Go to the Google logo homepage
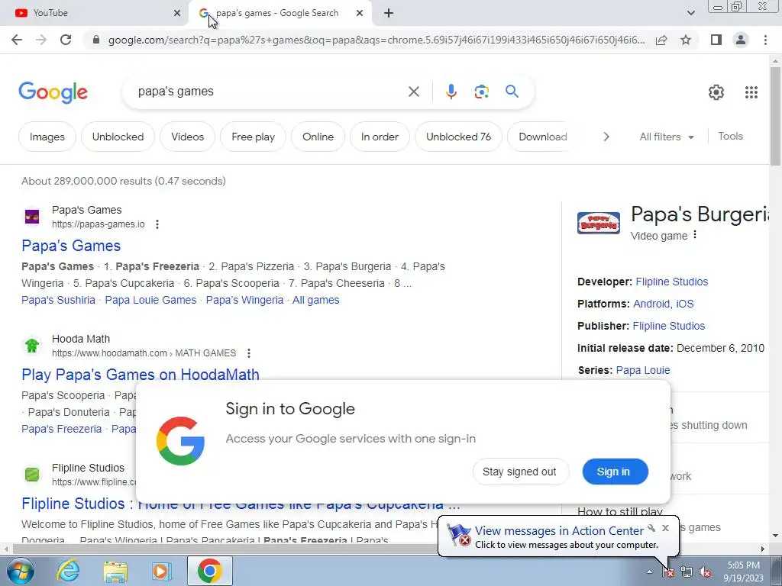Viewport: 782px width, 586px height. point(53,92)
